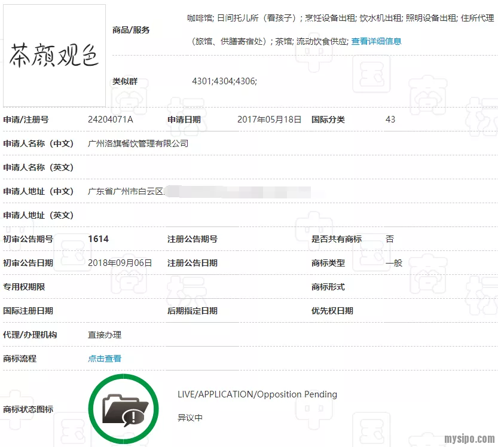Click the 直接办理 agency value

coord(105,335)
